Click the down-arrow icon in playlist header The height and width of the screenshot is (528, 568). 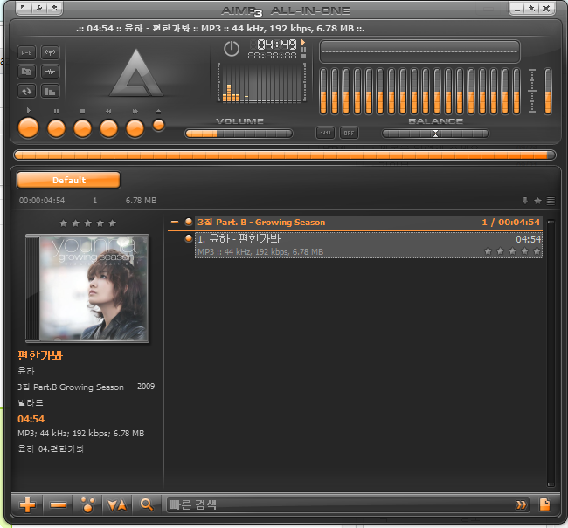point(525,201)
